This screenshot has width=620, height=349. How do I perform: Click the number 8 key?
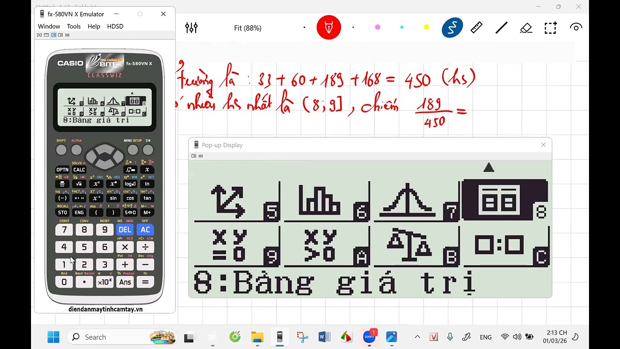(84, 230)
